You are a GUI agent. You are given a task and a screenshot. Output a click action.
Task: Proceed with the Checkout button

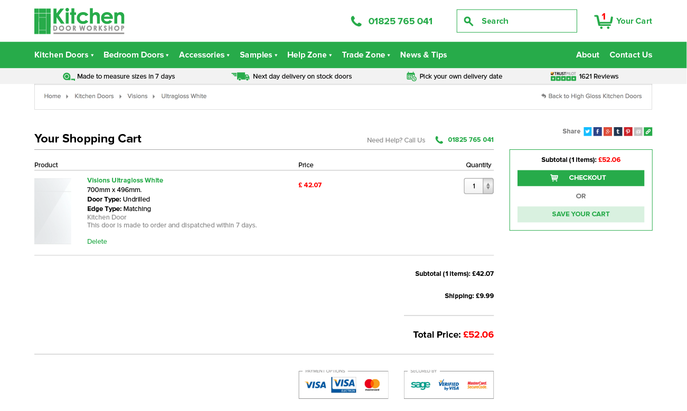581,178
